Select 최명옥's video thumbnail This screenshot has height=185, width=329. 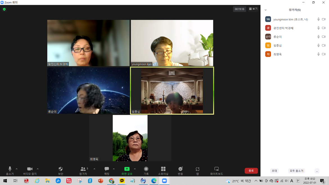coord(130,138)
